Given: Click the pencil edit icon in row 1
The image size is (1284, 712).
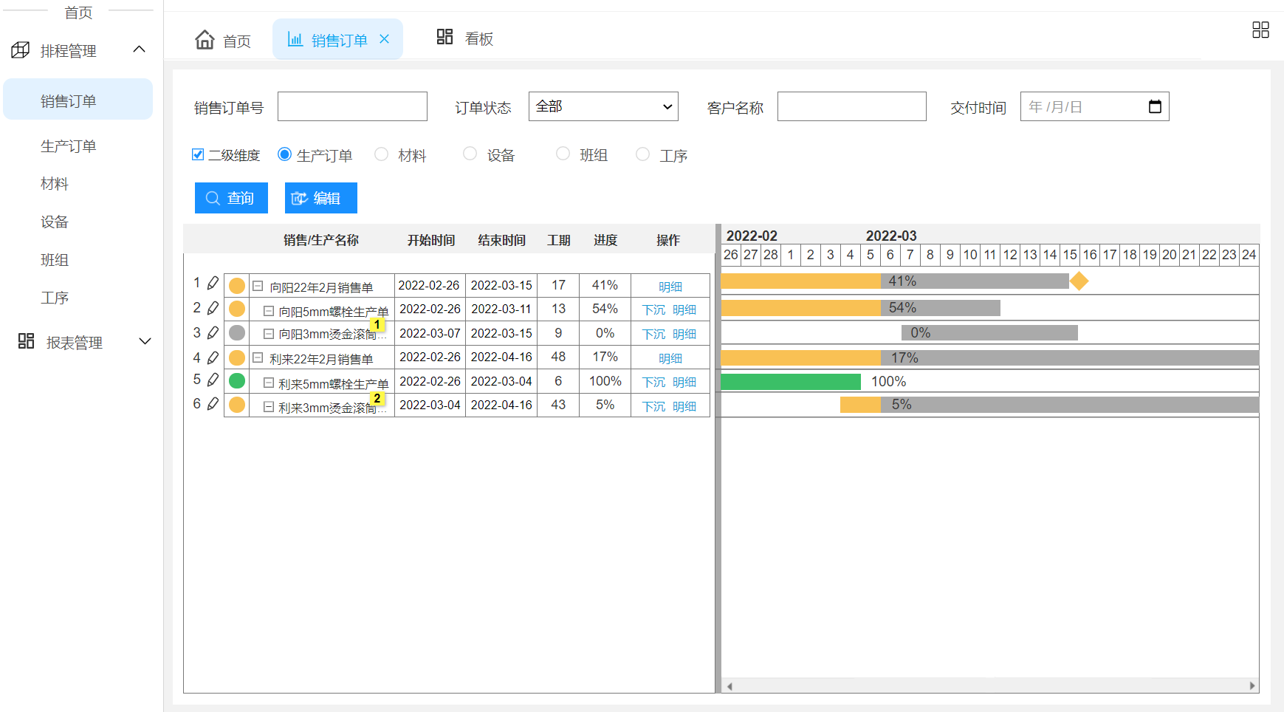Looking at the screenshot, I should pos(213,284).
